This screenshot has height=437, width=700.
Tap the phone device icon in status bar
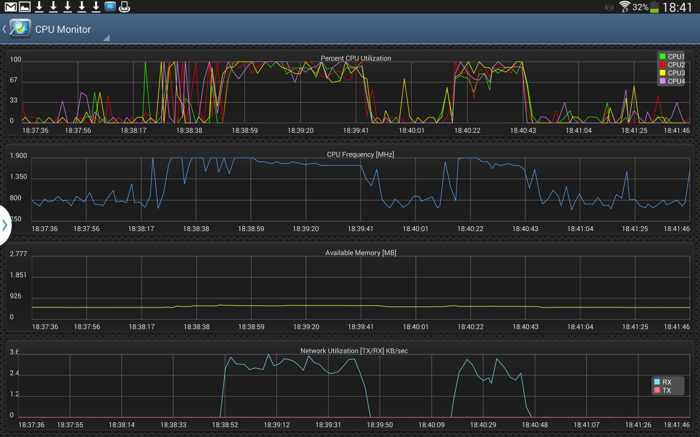[124, 7]
